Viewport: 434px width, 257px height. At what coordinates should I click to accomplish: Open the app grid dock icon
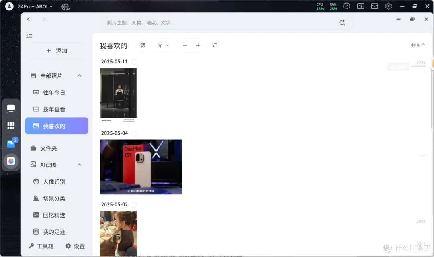coord(11,126)
